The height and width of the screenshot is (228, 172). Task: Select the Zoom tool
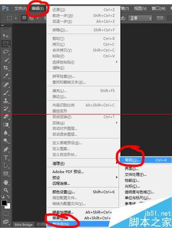coord(6,190)
